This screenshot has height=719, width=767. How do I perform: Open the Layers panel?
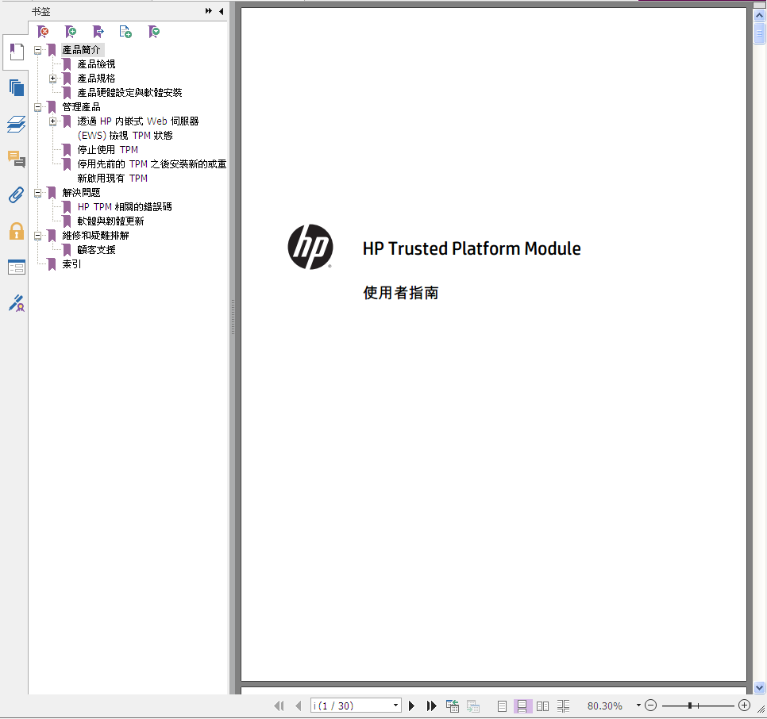click(16, 124)
